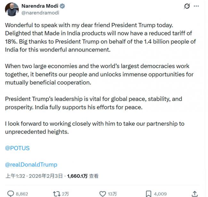Repost using the retweet arrows icon
The width and height of the screenshot is (208, 197).
point(56,193)
